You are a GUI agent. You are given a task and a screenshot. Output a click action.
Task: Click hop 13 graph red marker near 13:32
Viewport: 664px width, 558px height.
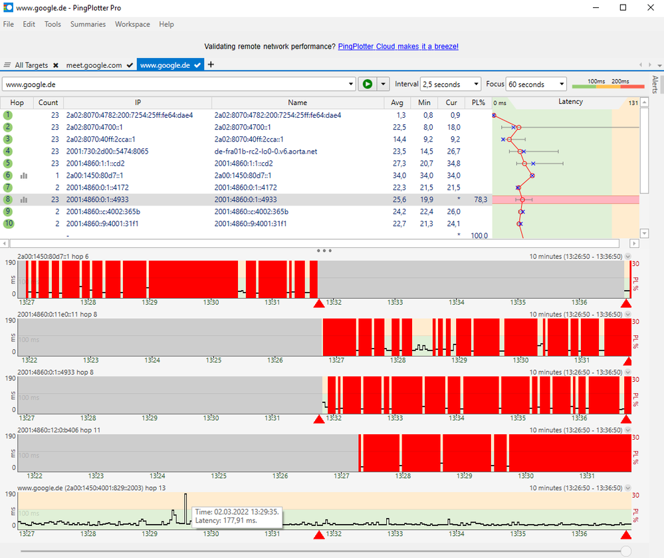tap(319, 535)
